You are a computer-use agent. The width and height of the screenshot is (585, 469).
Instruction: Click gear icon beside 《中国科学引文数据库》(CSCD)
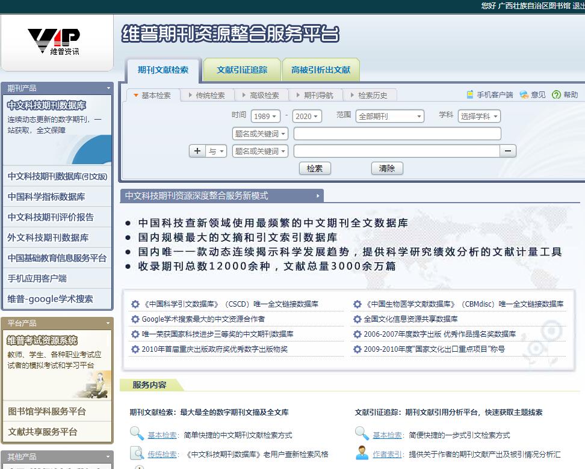click(x=135, y=304)
